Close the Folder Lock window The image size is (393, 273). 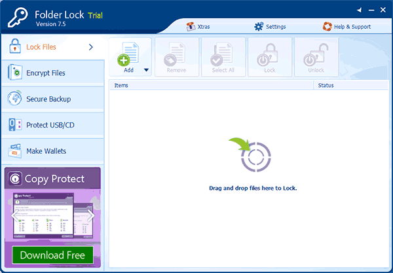click(383, 10)
